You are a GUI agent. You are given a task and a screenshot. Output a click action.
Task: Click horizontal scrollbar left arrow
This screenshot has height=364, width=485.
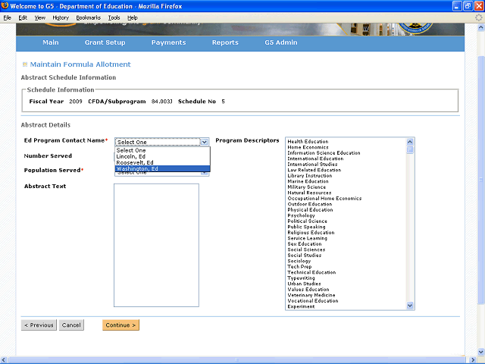pyautogui.click(x=4, y=360)
